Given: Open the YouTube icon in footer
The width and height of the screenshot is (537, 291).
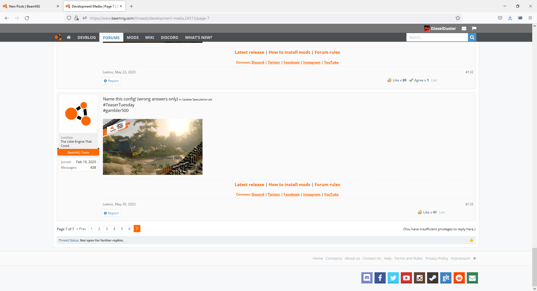Looking at the screenshot, I should 406,278.
